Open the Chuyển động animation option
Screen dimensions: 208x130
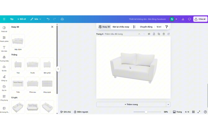tap(146, 27)
